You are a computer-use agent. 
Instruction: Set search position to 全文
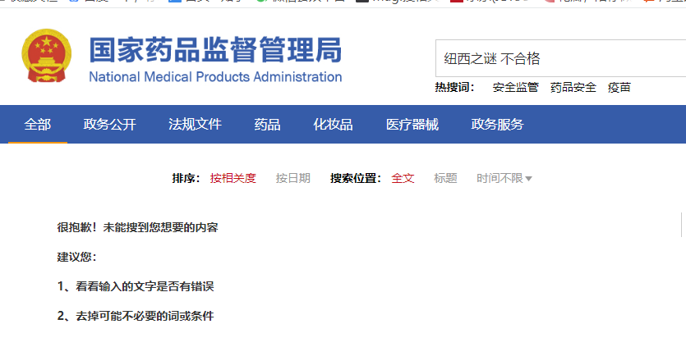[x=403, y=178]
